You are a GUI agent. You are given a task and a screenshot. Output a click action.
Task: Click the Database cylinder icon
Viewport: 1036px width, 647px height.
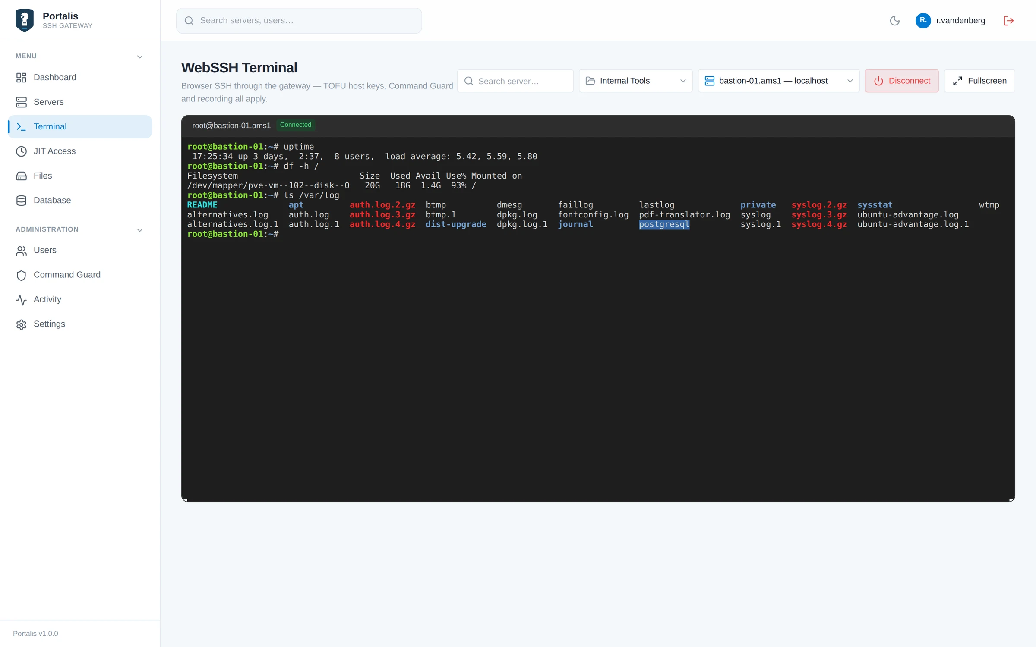click(x=21, y=201)
